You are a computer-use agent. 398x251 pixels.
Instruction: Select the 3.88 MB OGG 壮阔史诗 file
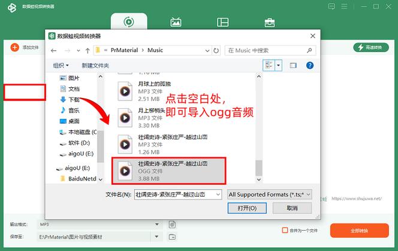168,171
